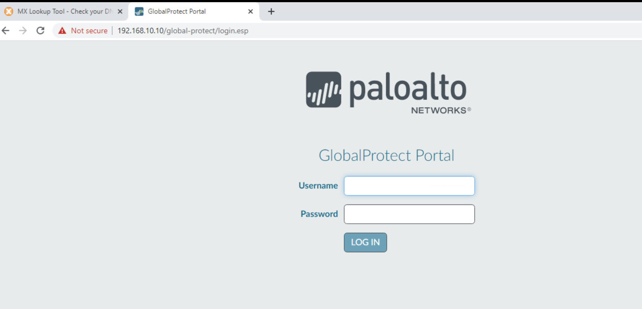Focus the Password input field
This screenshot has height=309, width=642.
pos(409,214)
